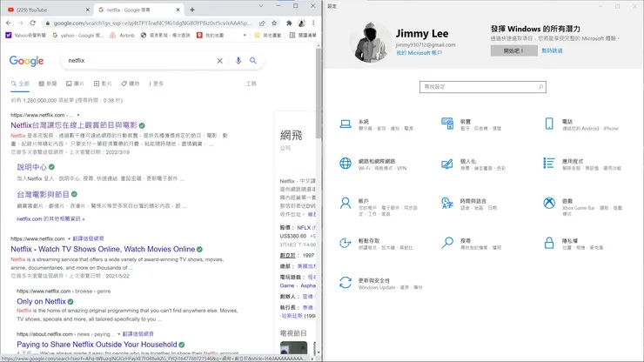The image size is (644, 362).
Task: Expand hidden bookmarks overflow arrow
Action: click(x=245, y=36)
